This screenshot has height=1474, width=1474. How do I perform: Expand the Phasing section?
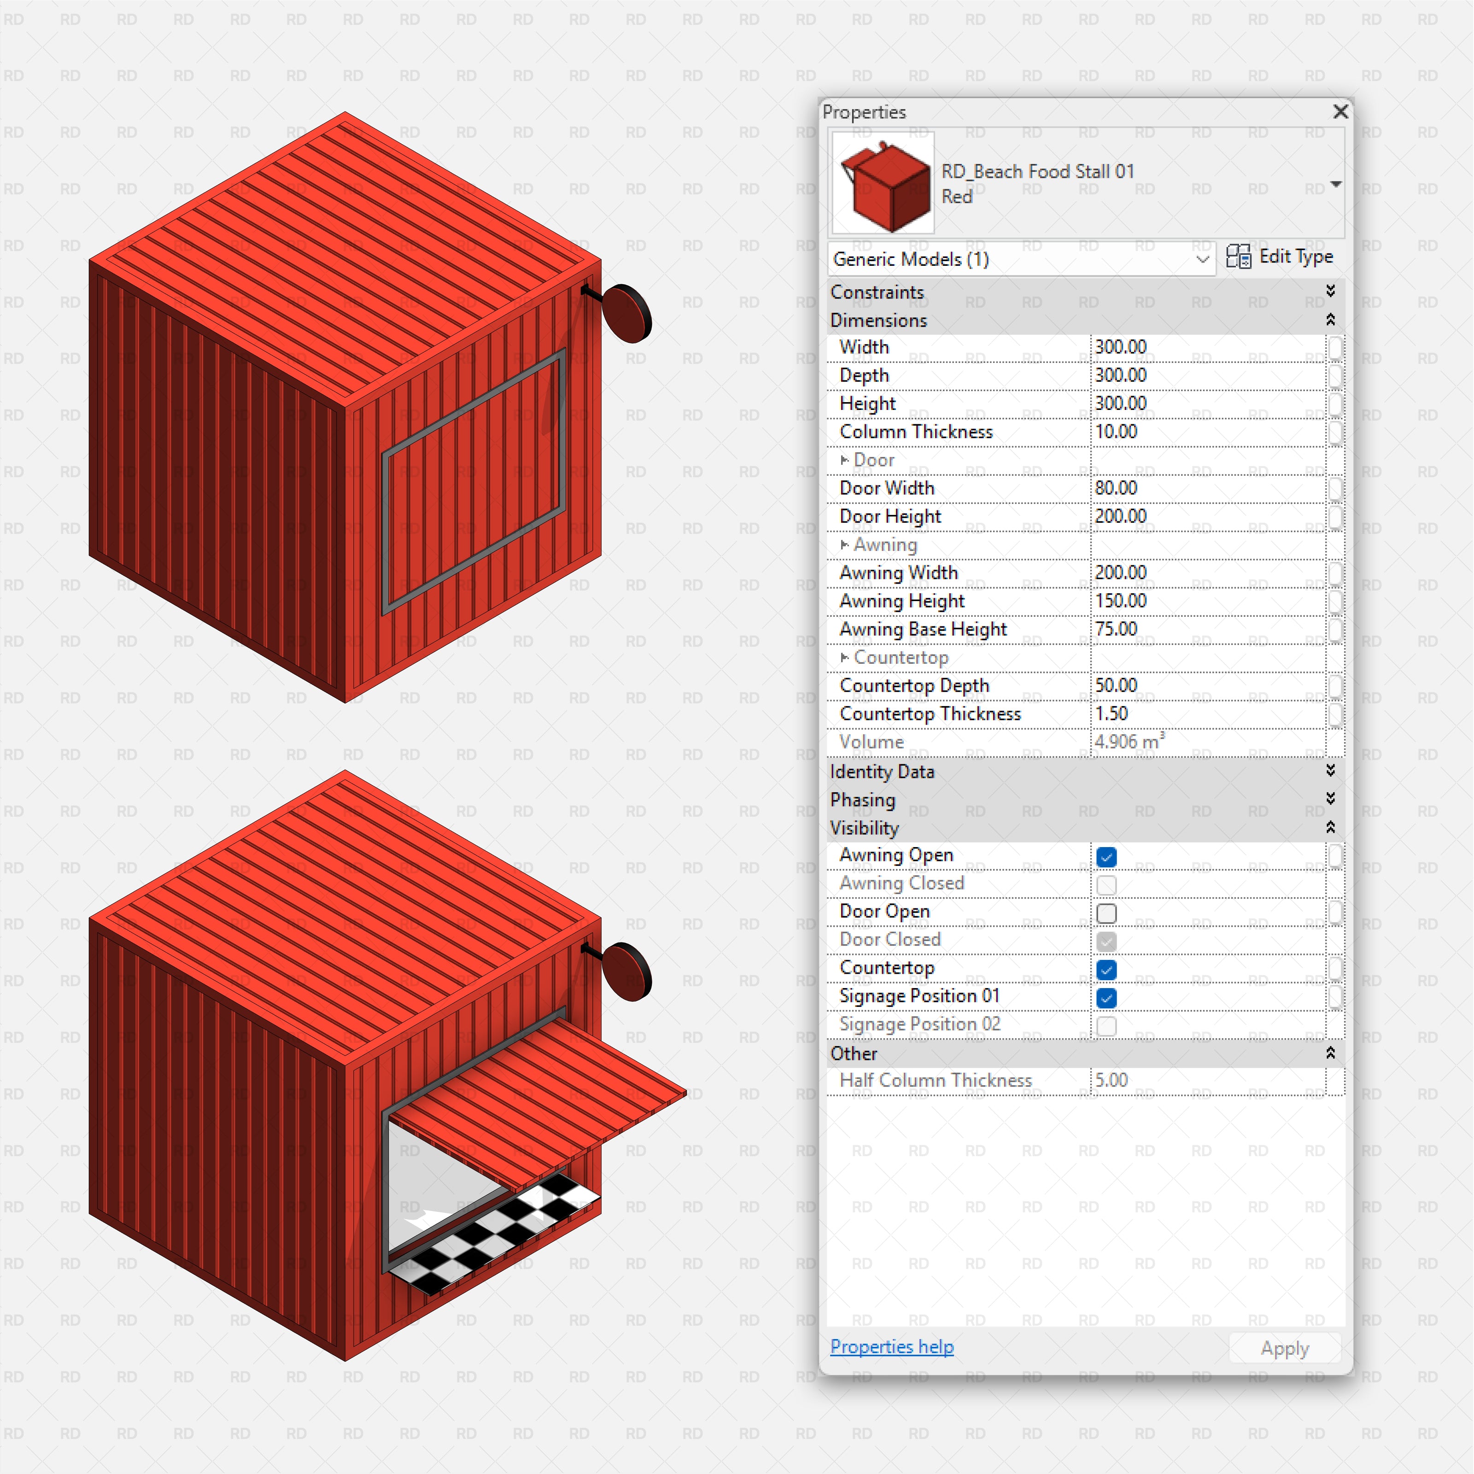pos(1330,799)
